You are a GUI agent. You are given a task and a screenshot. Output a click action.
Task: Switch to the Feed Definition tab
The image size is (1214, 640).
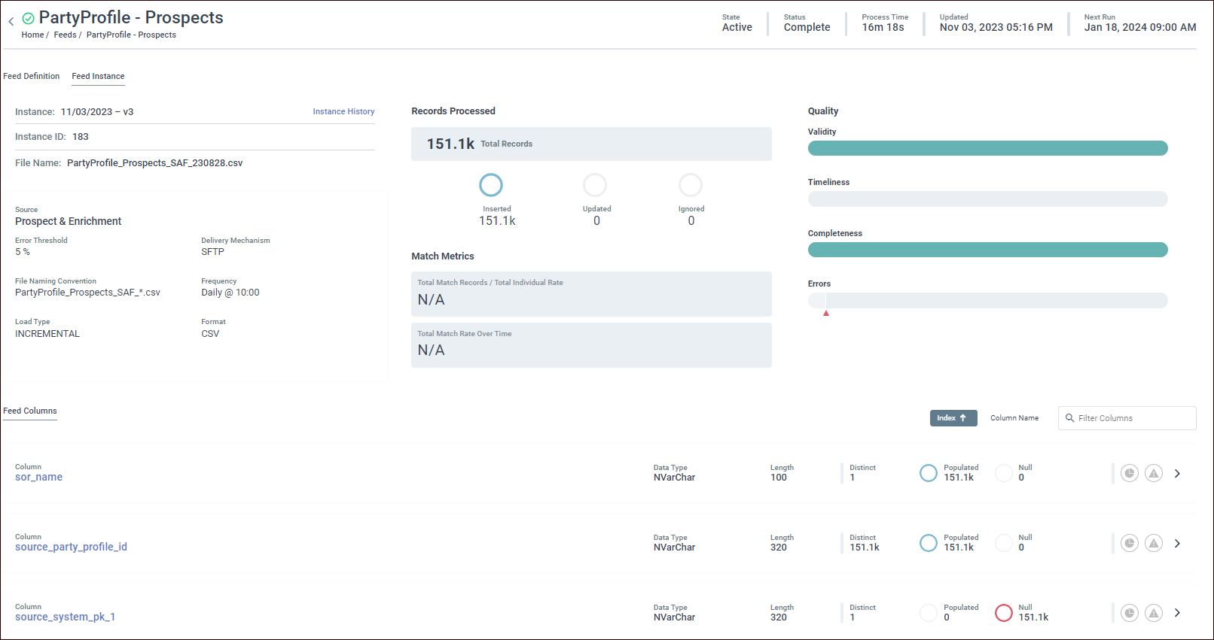coord(31,76)
